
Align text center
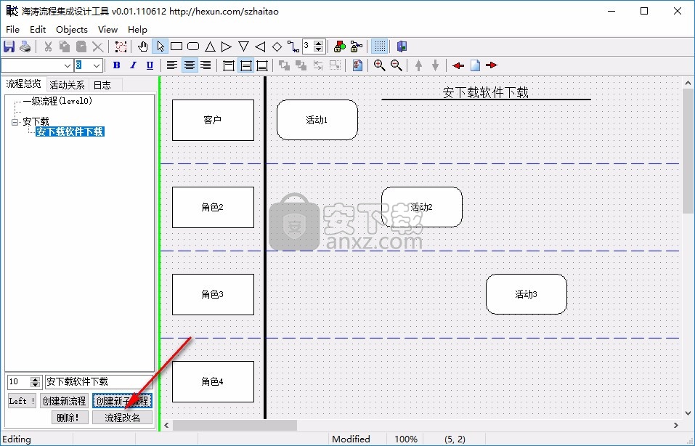190,65
